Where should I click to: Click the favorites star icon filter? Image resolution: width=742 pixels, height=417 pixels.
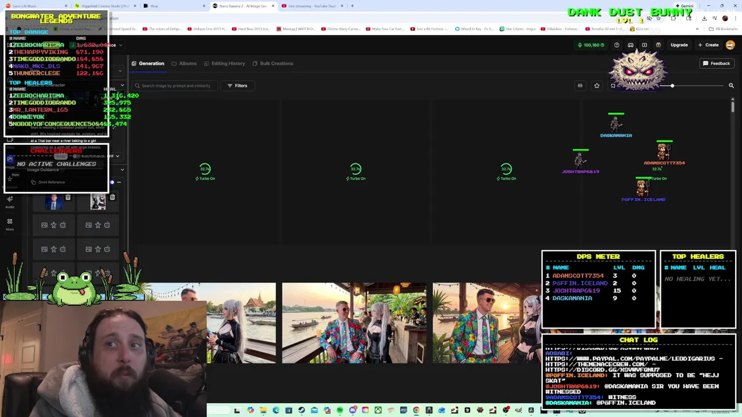[596, 86]
